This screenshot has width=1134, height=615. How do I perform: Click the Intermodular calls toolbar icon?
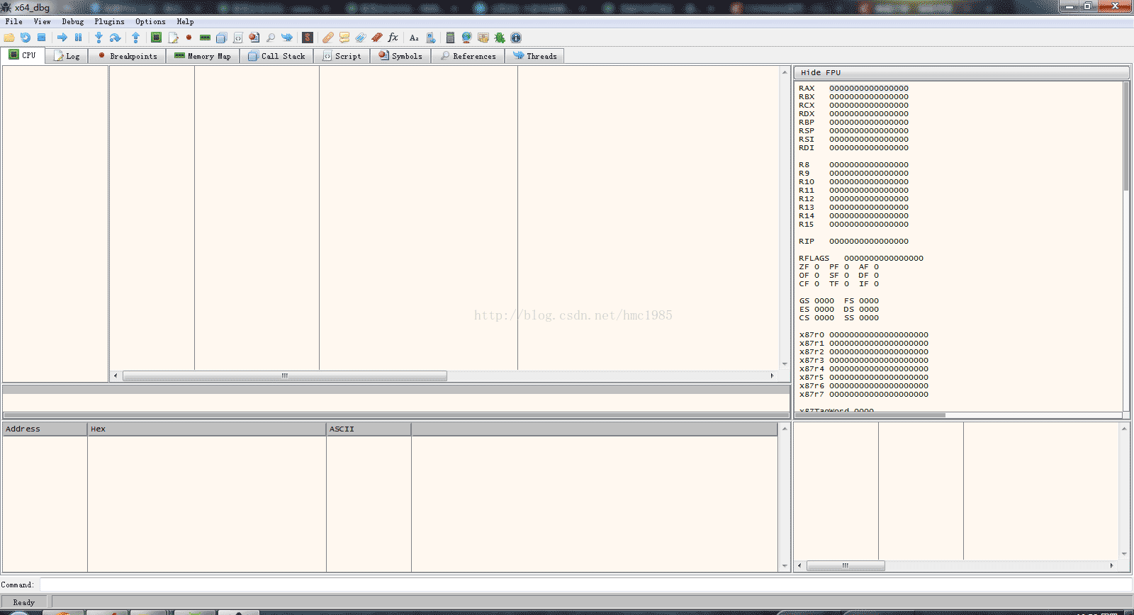click(x=430, y=38)
